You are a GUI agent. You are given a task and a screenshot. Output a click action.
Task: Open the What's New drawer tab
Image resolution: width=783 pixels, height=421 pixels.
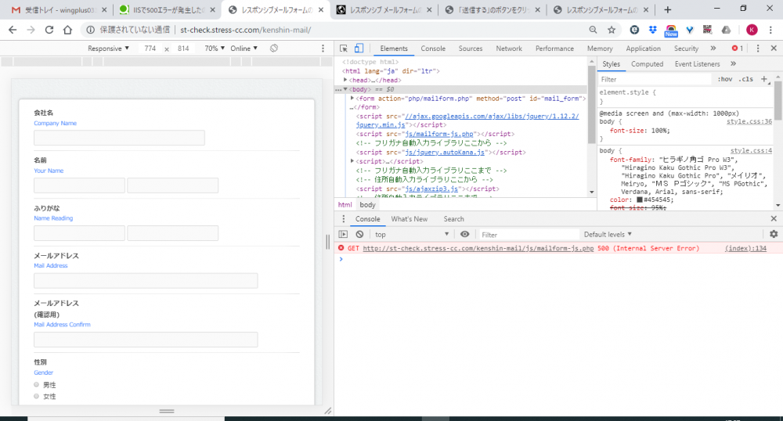(409, 219)
